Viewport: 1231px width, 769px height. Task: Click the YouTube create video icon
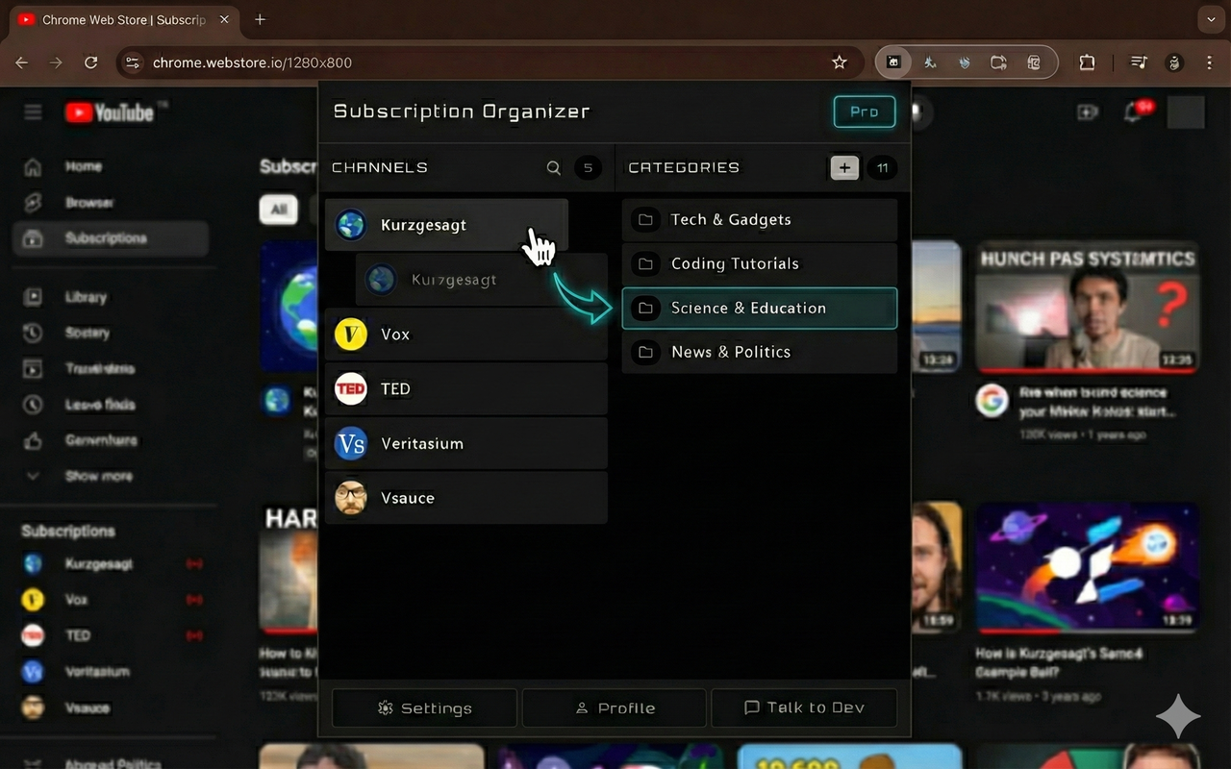[1088, 112]
